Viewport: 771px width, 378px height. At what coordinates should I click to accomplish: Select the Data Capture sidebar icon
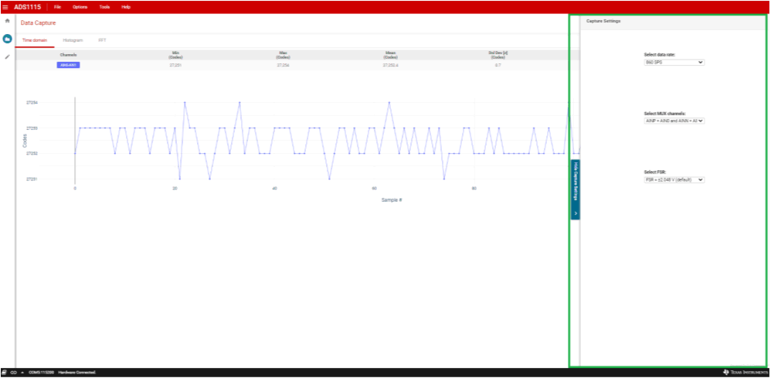[x=7, y=39]
